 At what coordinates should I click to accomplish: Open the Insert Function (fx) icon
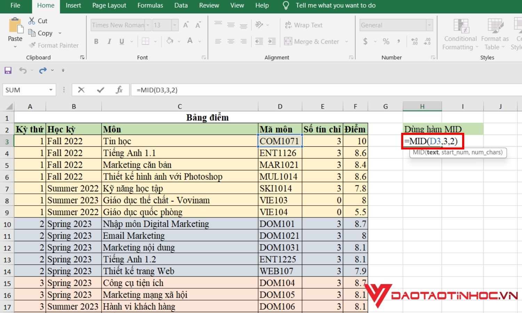[x=119, y=90]
